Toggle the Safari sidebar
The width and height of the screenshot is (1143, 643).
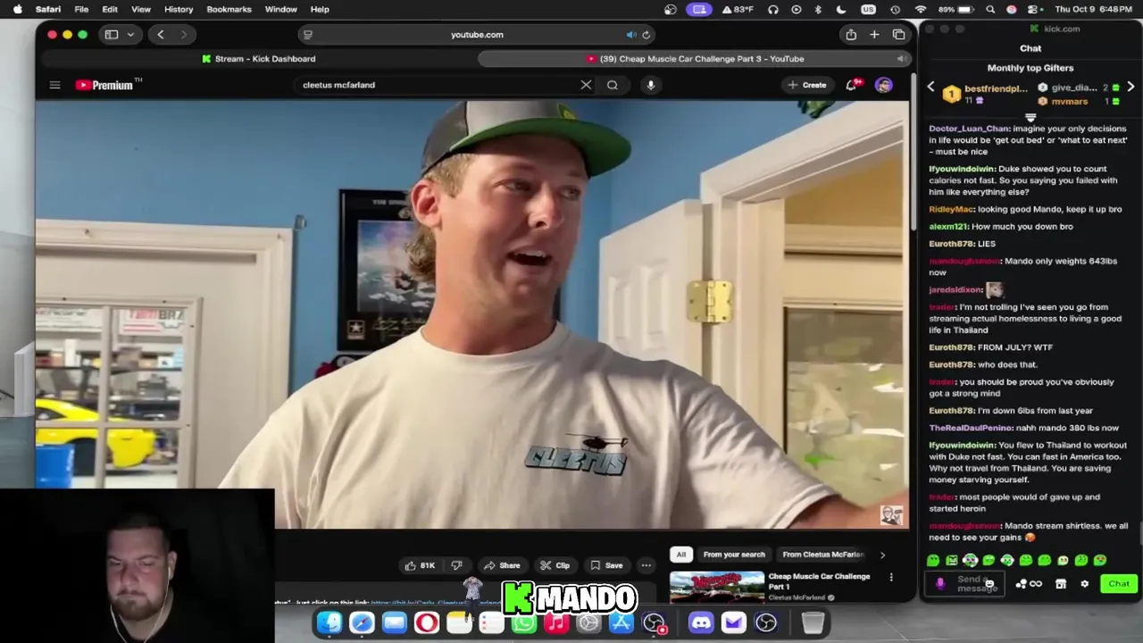112,35
